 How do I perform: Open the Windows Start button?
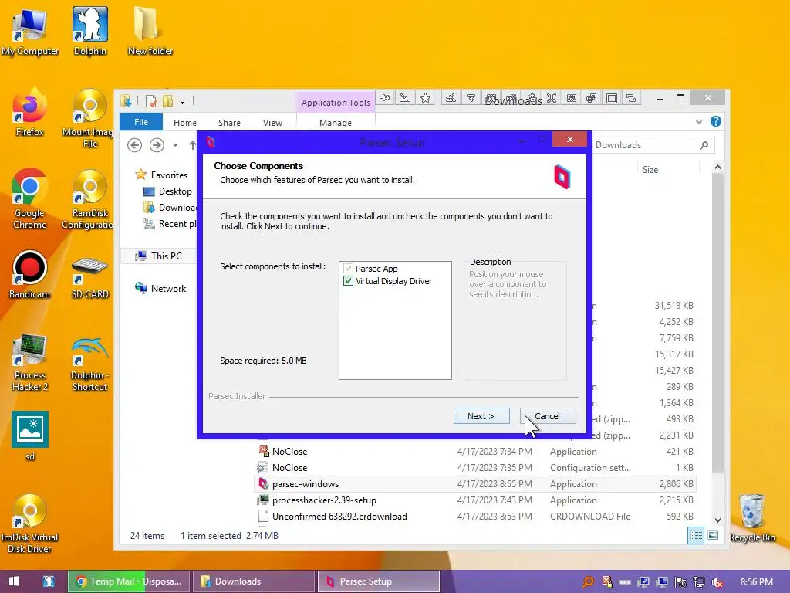pos(14,581)
